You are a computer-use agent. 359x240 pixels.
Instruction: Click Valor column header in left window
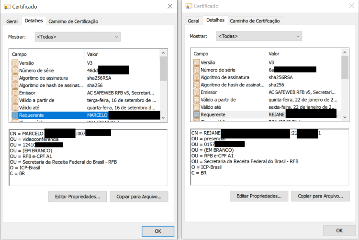[x=92, y=54]
